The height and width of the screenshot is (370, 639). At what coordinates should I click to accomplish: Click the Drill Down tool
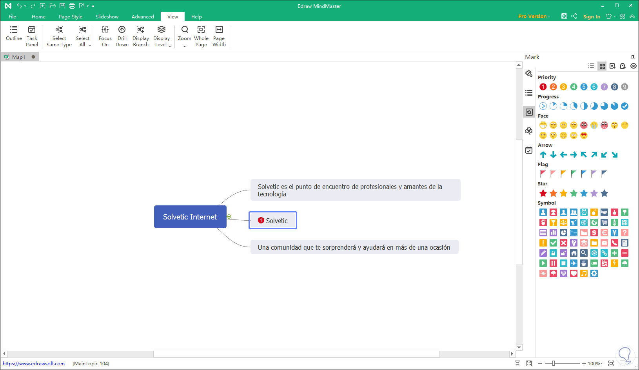click(x=122, y=36)
